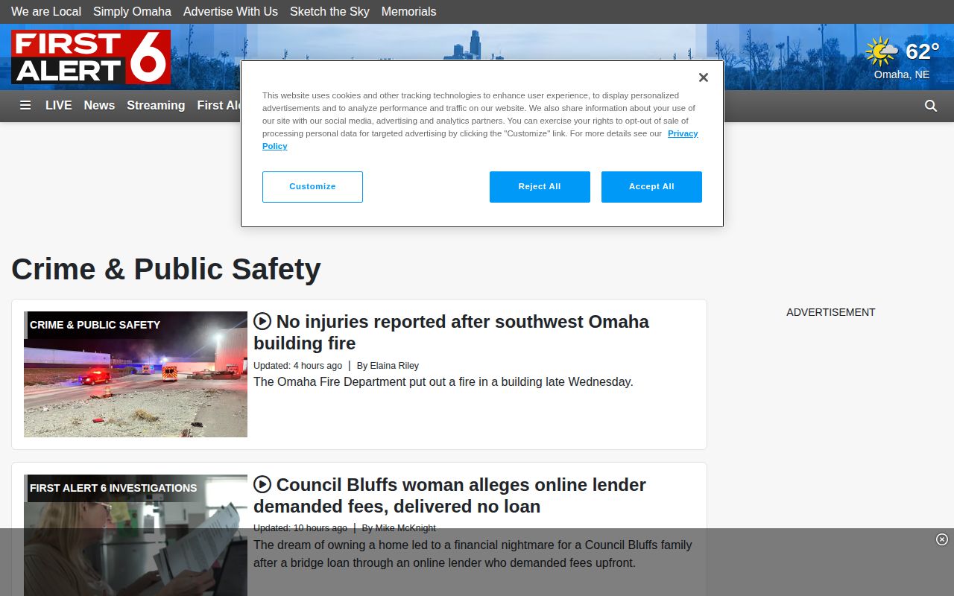Screen dimensions: 954x596
Task: Click the Customize cookie button
Action: 312,187
